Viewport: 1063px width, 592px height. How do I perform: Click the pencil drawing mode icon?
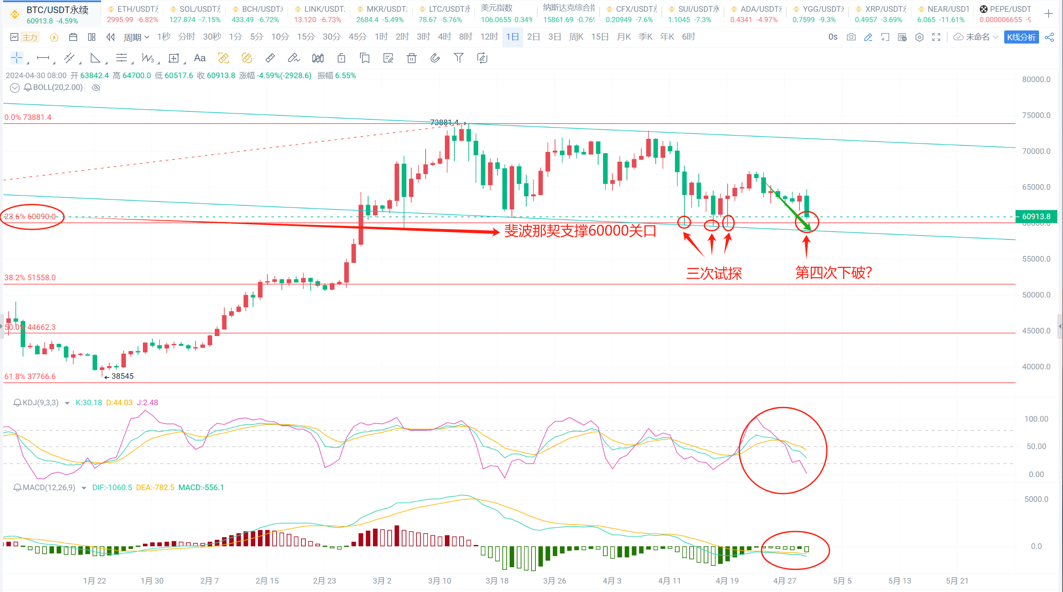(868, 37)
